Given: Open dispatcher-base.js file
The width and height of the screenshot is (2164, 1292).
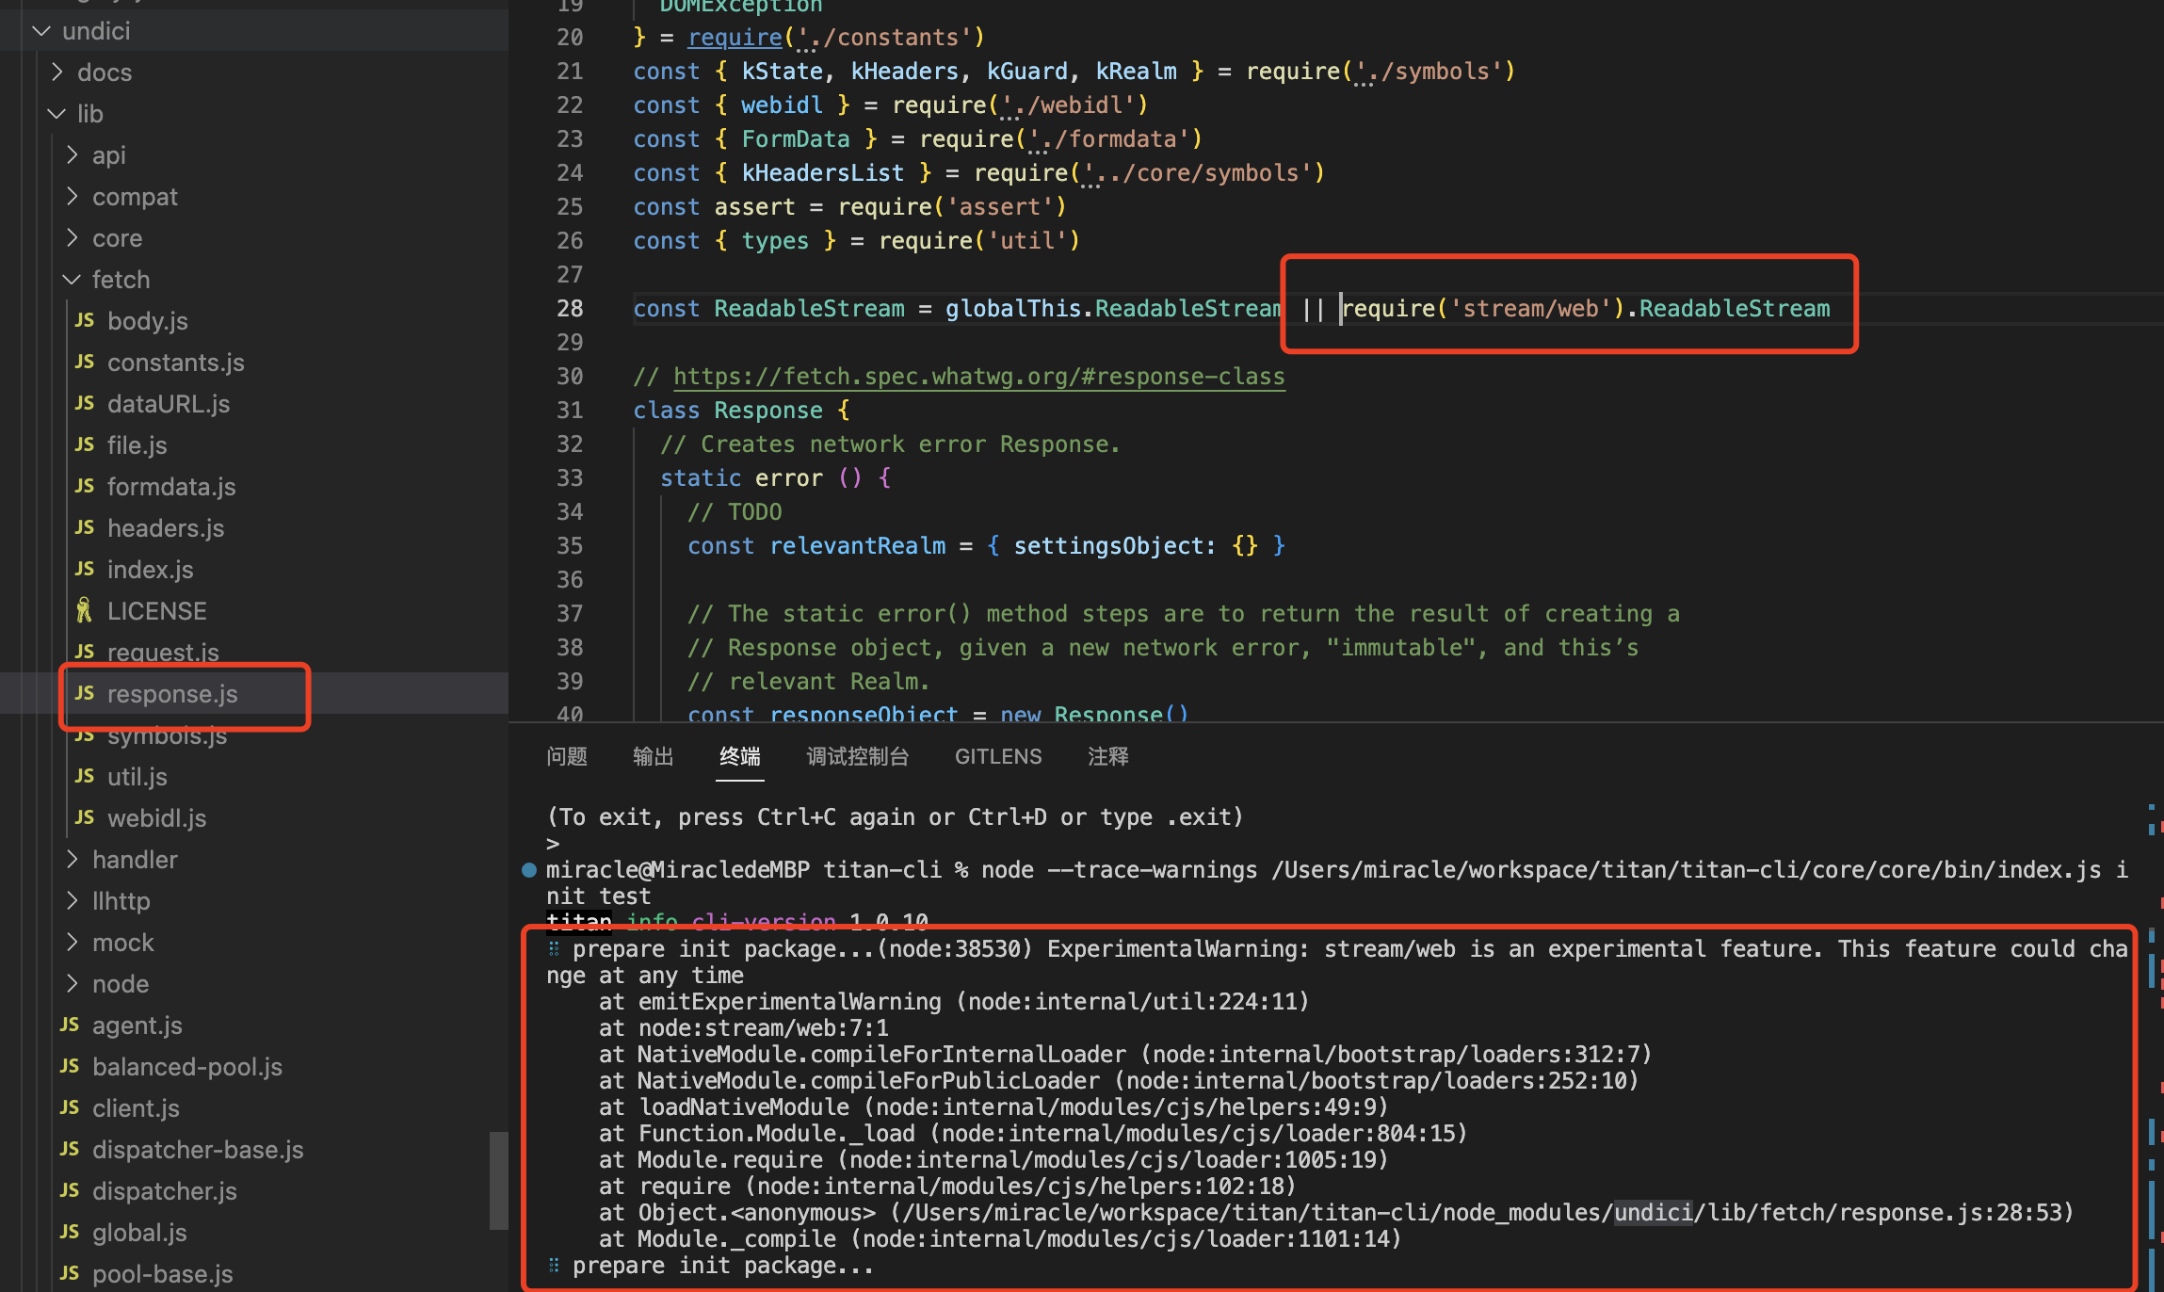Looking at the screenshot, I should (197, 1150).
